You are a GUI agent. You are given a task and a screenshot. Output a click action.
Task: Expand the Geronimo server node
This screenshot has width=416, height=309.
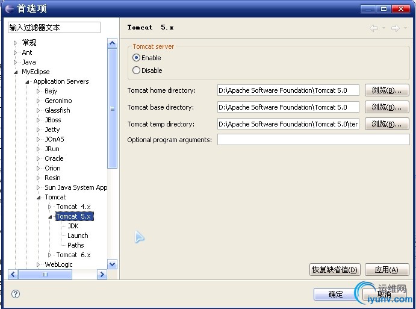38,101
